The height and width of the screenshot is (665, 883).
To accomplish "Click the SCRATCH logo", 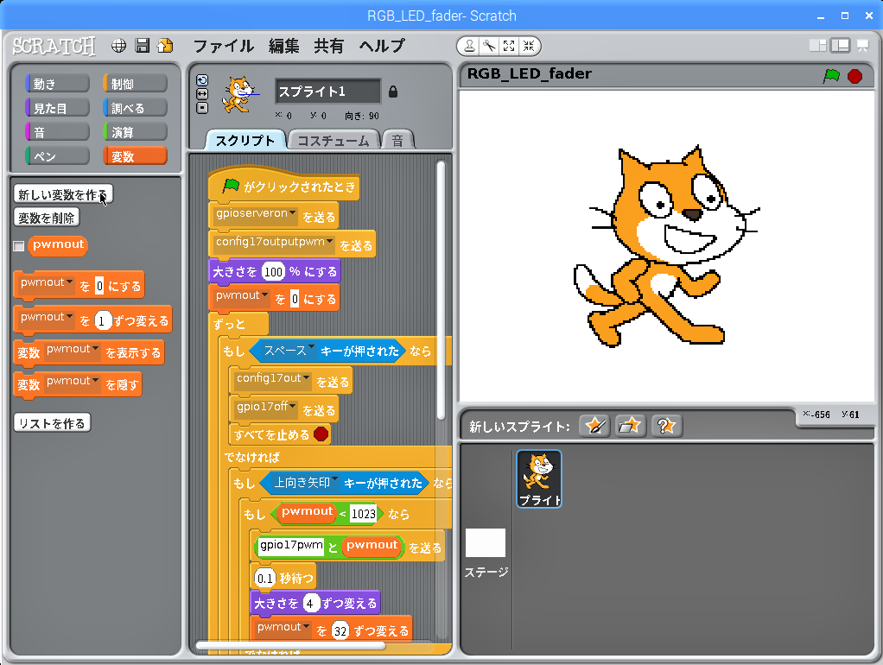I will (x=54, y=46).
